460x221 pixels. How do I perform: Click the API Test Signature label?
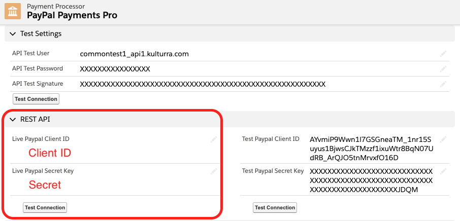tap(38, 84)
